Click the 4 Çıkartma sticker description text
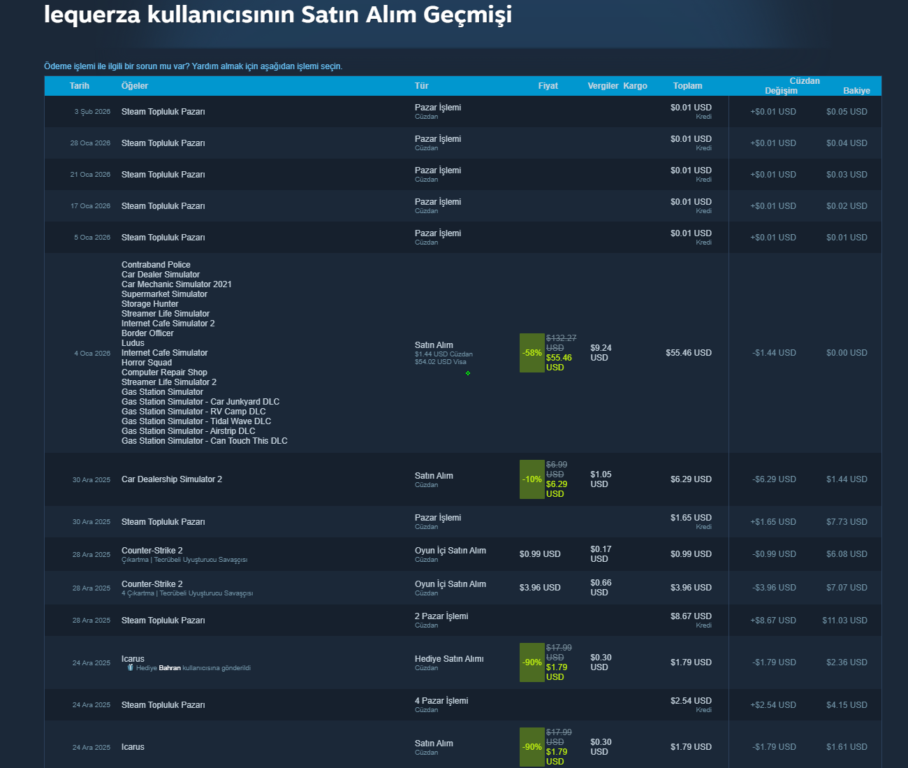 pyautogui.click(x=187, y=593)
